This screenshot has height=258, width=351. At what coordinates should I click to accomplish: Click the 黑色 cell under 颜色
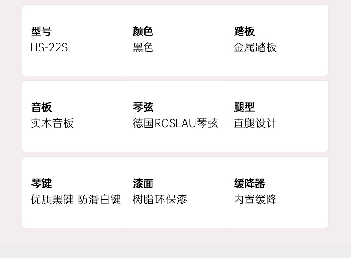[175, 40]
